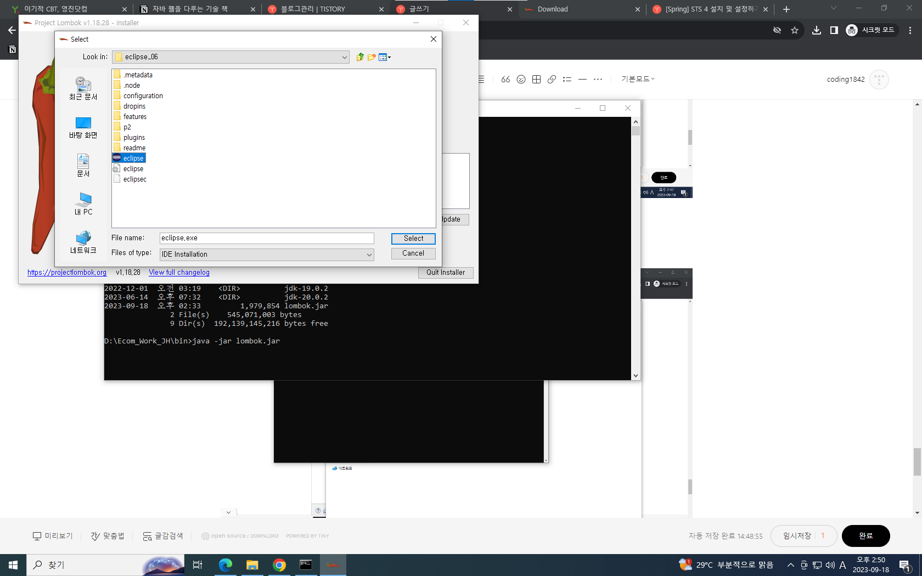Open Microsoft Edge from taskbar
Image resolution: width=922 pixels, height=576 pixels.
[225, 565]
